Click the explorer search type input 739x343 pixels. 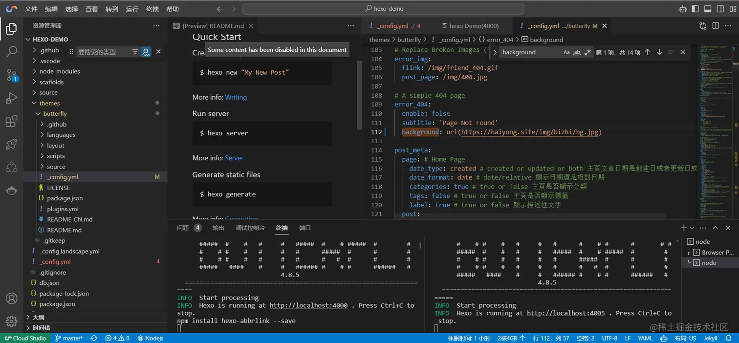[x=103, y=52]
